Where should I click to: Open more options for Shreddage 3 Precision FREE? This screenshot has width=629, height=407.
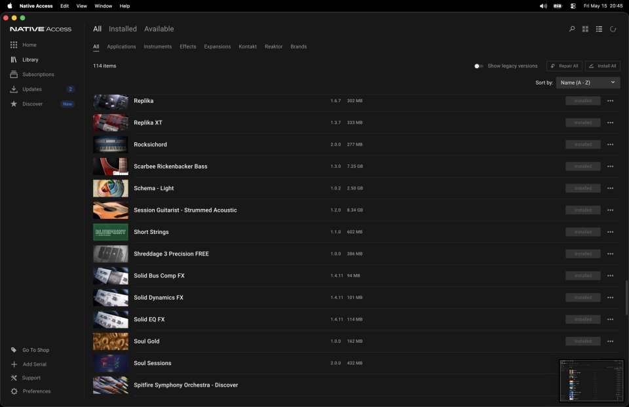pos(610,254)
